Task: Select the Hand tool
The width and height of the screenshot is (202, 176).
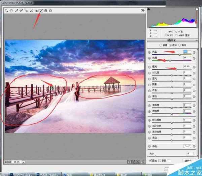Action: [11, 11]
